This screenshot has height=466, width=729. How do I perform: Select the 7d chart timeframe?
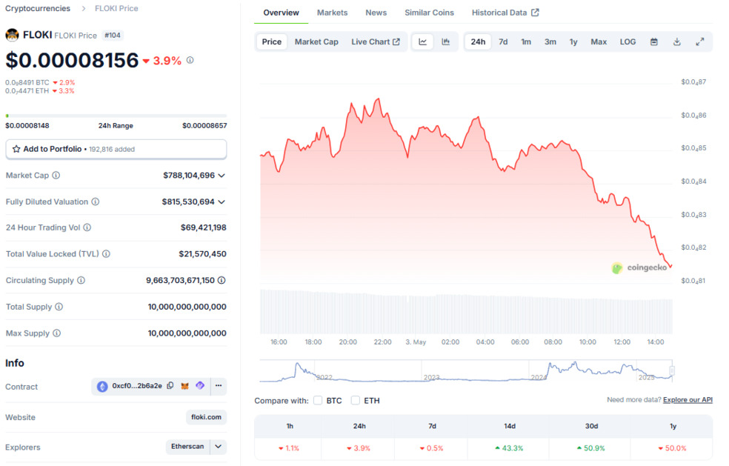click(503, 41)
